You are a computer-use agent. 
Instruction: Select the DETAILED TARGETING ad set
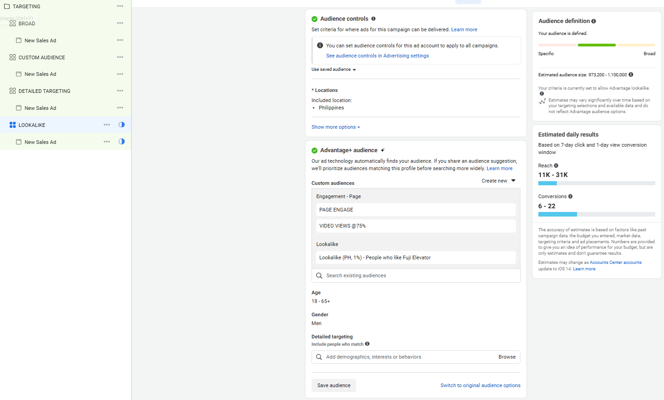pyautogui.click(x=44, y=91)
